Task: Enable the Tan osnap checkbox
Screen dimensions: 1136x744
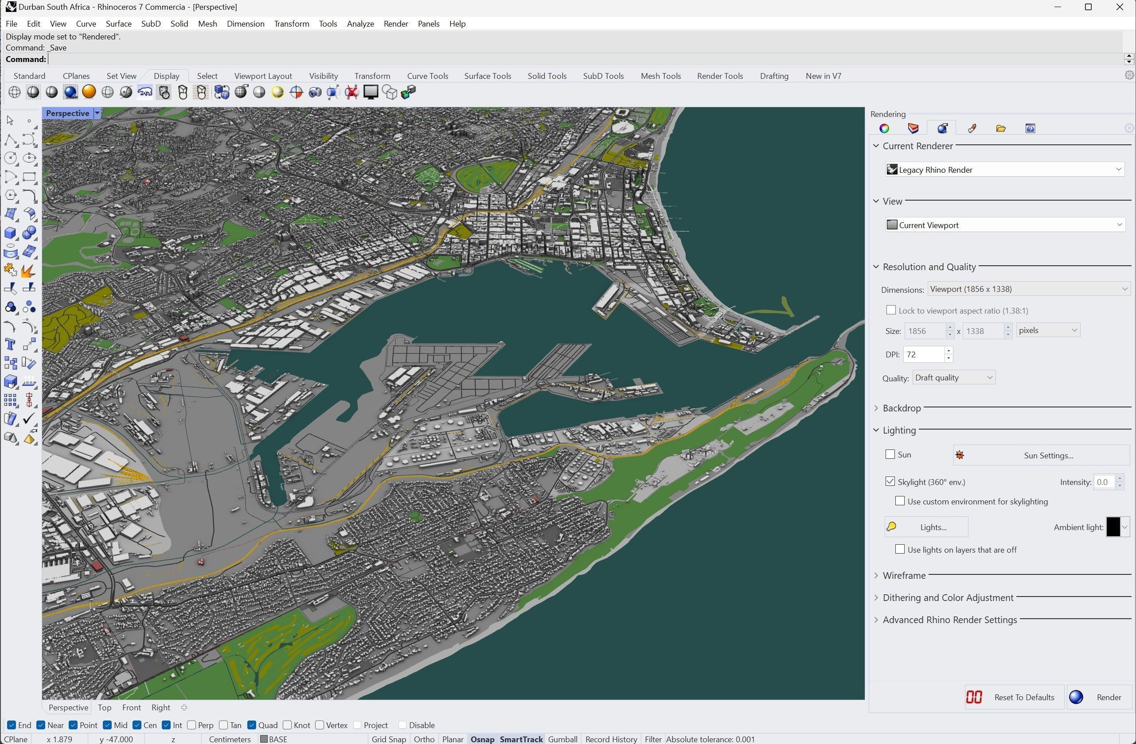Action: [223, 725]
